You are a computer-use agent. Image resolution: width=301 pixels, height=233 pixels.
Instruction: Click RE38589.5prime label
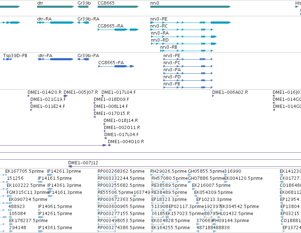(169, 185)
